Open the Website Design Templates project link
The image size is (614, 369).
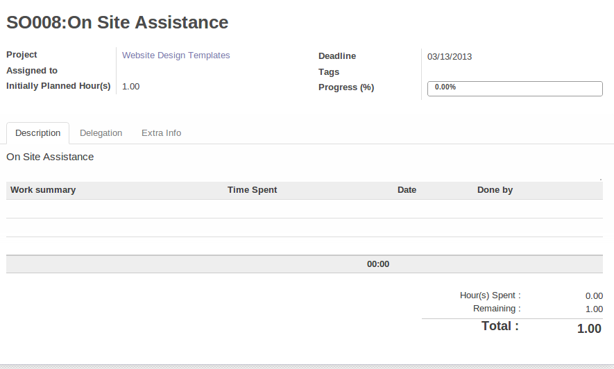pyautogui.click(x=176, y=55)
